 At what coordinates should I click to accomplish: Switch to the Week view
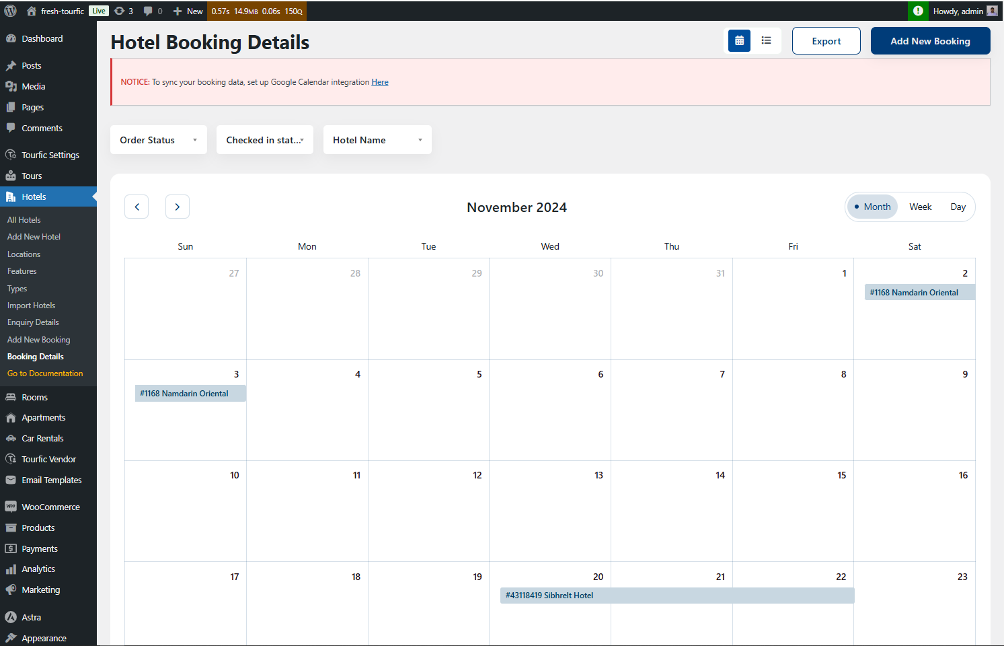920,207
